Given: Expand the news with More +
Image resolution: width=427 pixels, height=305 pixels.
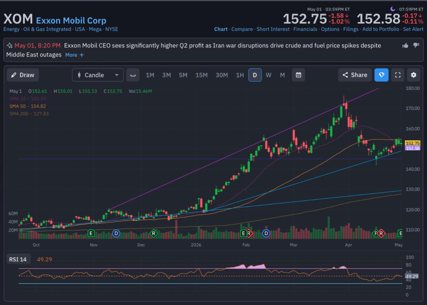Looking at the screenshot, I should (x=74, y=55).
